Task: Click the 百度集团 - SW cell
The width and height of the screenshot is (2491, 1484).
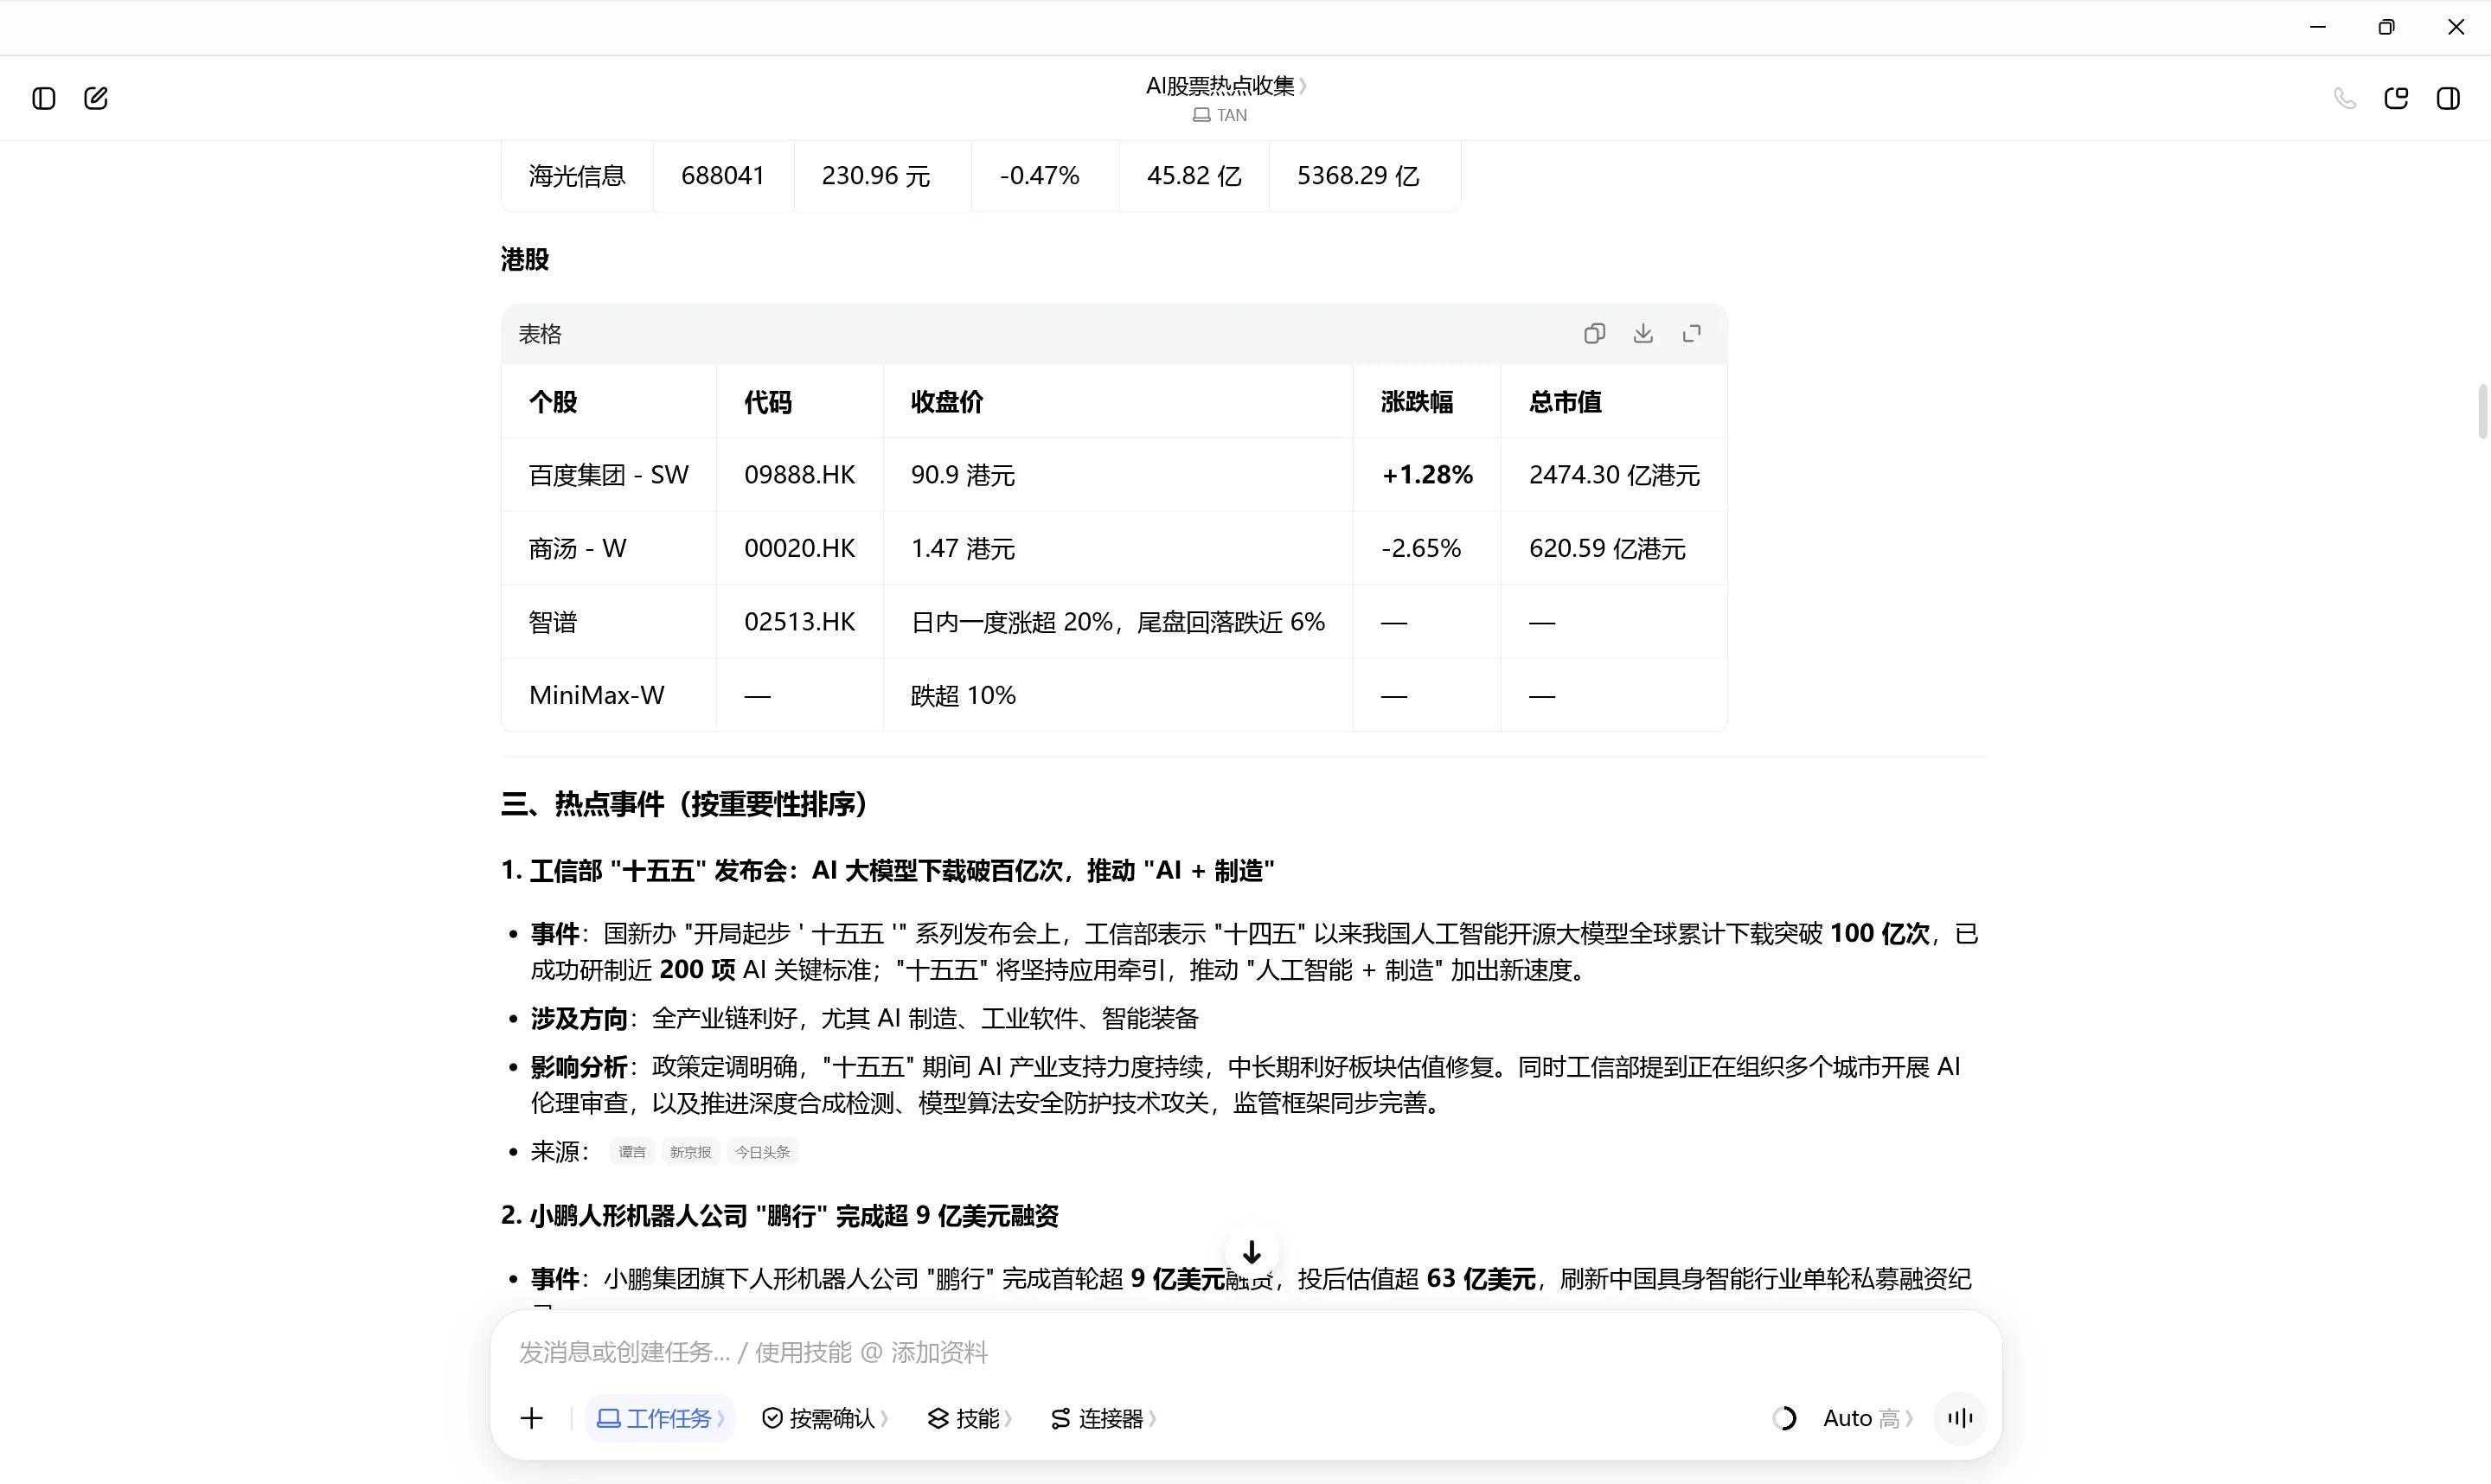Action: [609, 475]
